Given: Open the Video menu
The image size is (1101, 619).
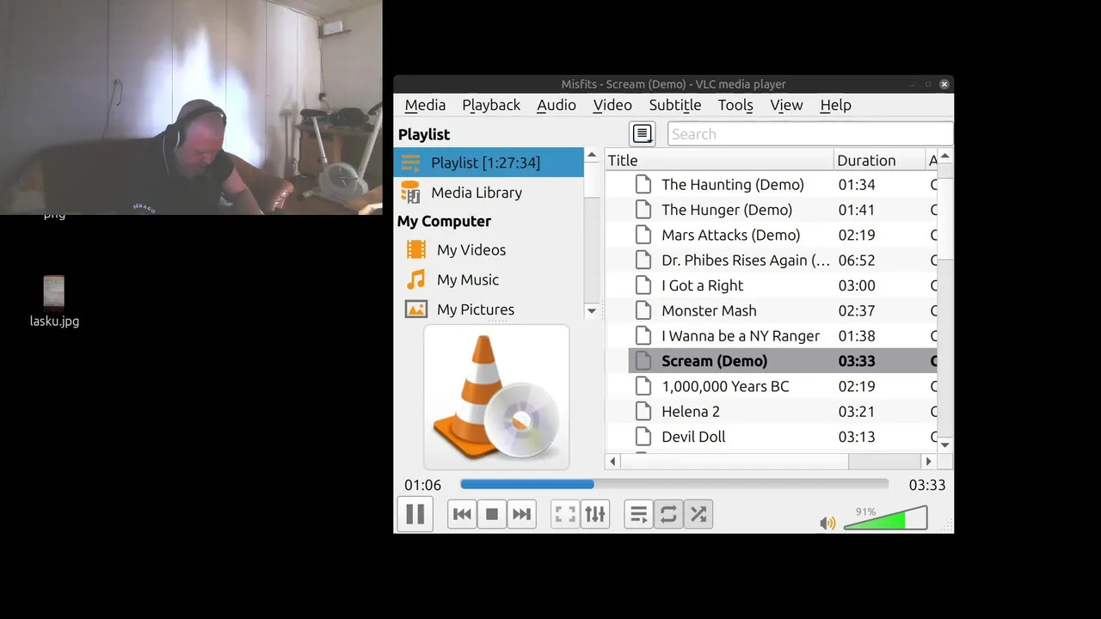Looking at the screenshot, I should [612, 105].
